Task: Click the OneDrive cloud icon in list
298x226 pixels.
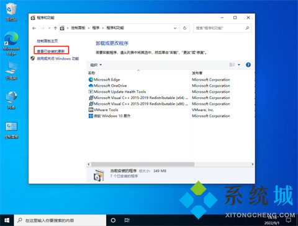Action: (91, 85)
